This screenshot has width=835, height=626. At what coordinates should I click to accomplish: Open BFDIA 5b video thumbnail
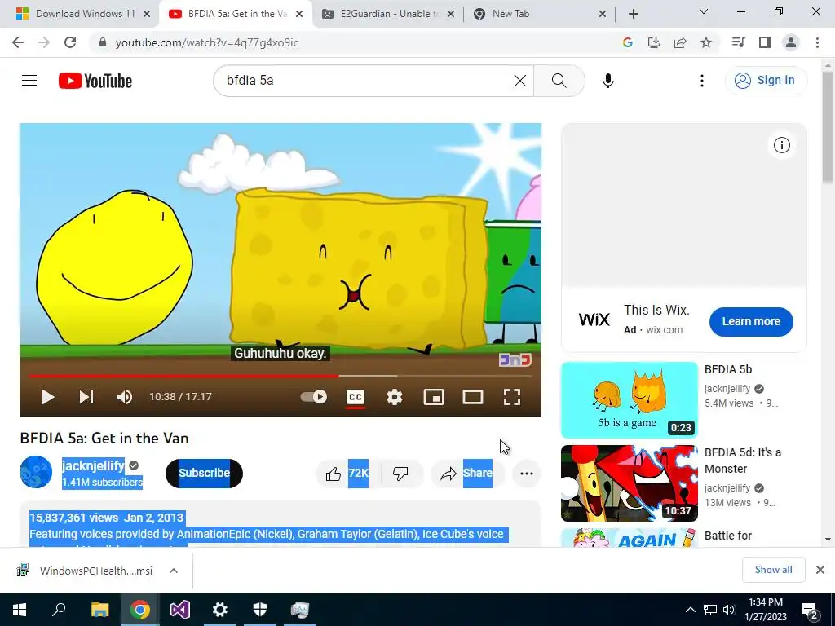coord(629,399)
